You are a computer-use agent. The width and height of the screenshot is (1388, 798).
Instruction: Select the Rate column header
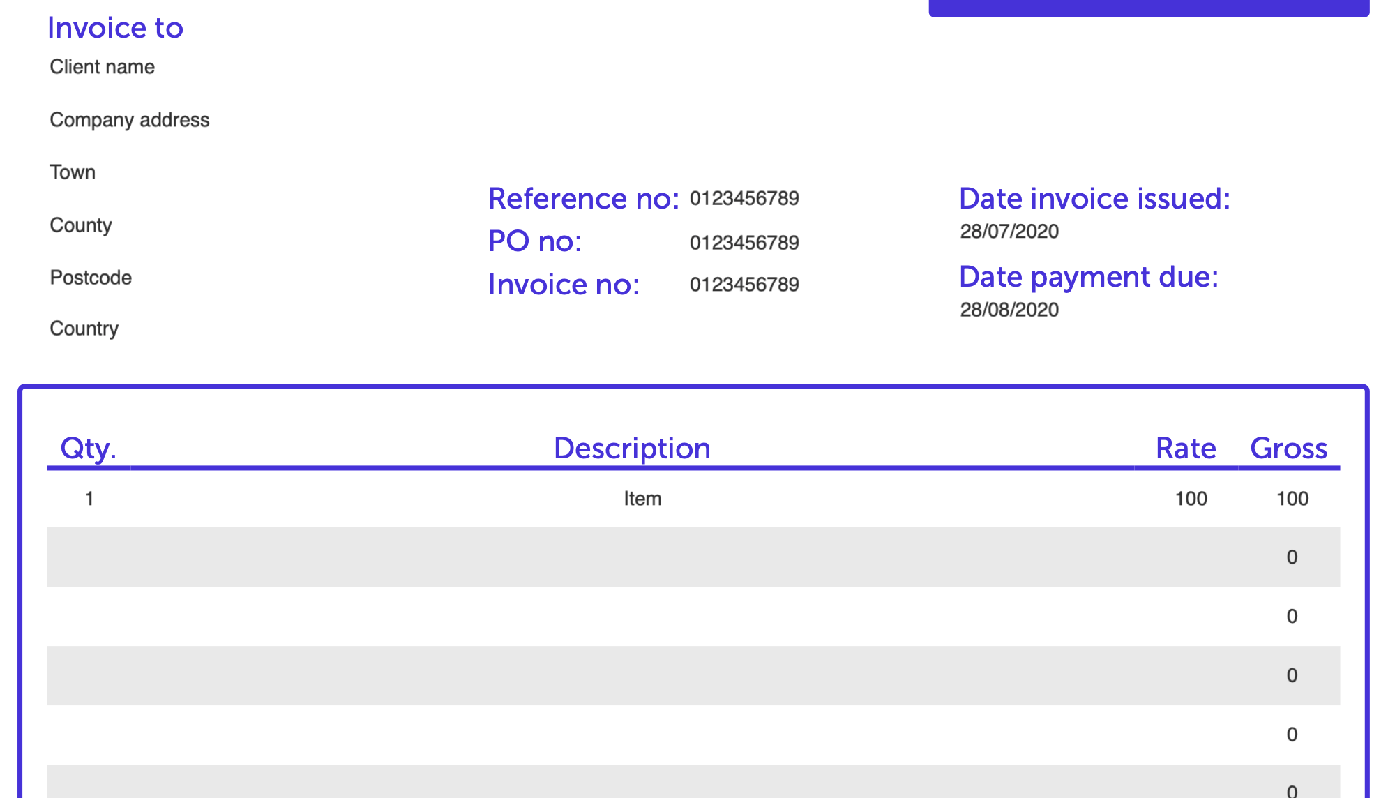1185,449
